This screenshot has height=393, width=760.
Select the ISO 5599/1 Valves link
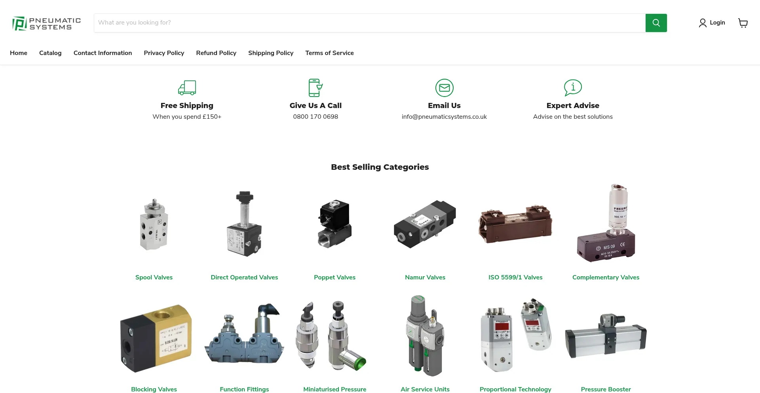point(515,277)
